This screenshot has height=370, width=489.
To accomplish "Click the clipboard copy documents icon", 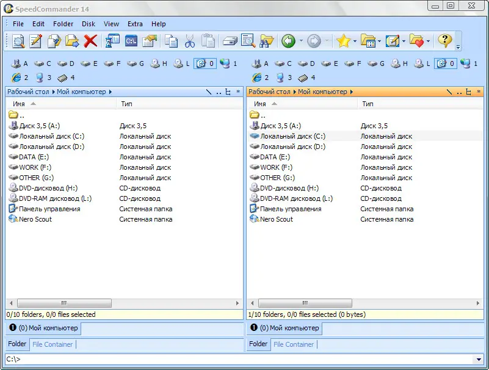I will pos(171,41).
